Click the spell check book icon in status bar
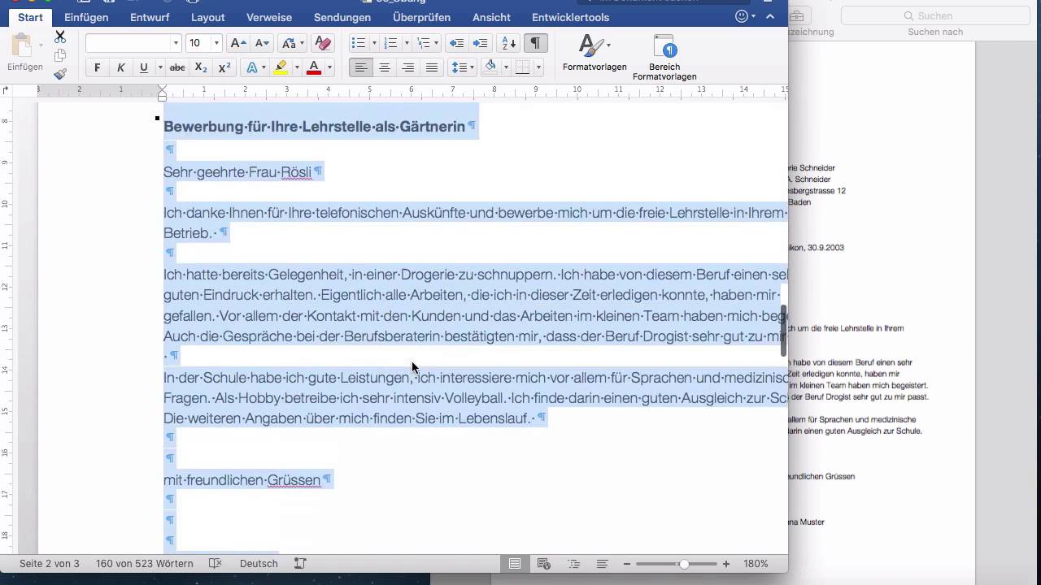Viewport: 1041px width, 585px height. tap(216, 564)
